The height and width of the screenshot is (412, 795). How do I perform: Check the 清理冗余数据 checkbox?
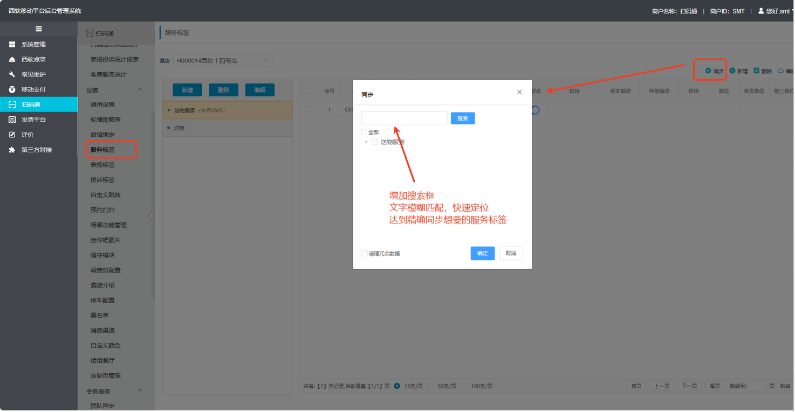click(365, 253)
